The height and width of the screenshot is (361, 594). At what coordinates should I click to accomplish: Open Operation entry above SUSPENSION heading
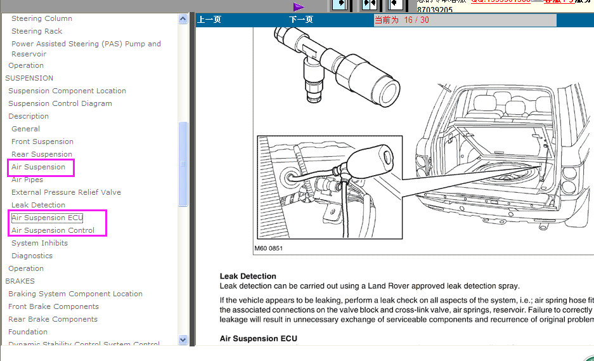pyautogui.click(x=26, y=65)
